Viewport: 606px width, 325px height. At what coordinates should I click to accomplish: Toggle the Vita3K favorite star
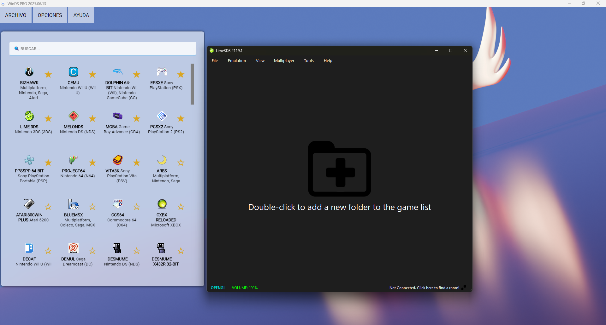click(x=137, y=162)
